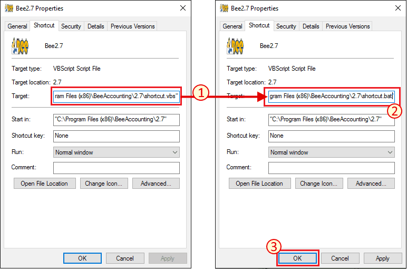Click the Start in field in right window

(x=332, y=120)
